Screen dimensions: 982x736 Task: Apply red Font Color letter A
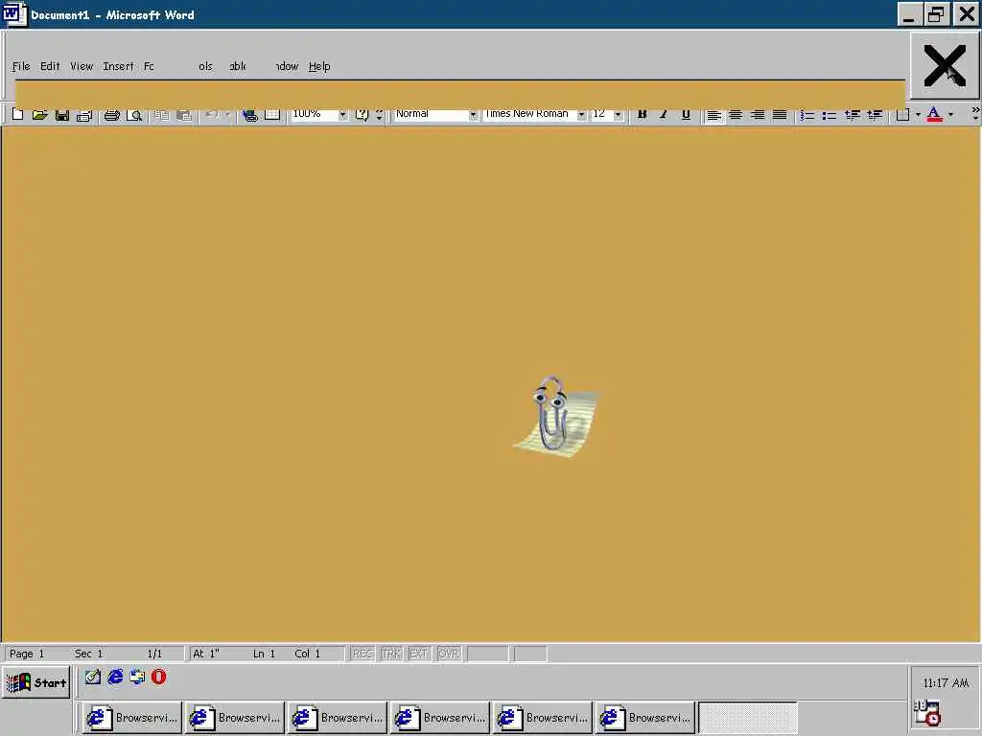coord(934,115)
